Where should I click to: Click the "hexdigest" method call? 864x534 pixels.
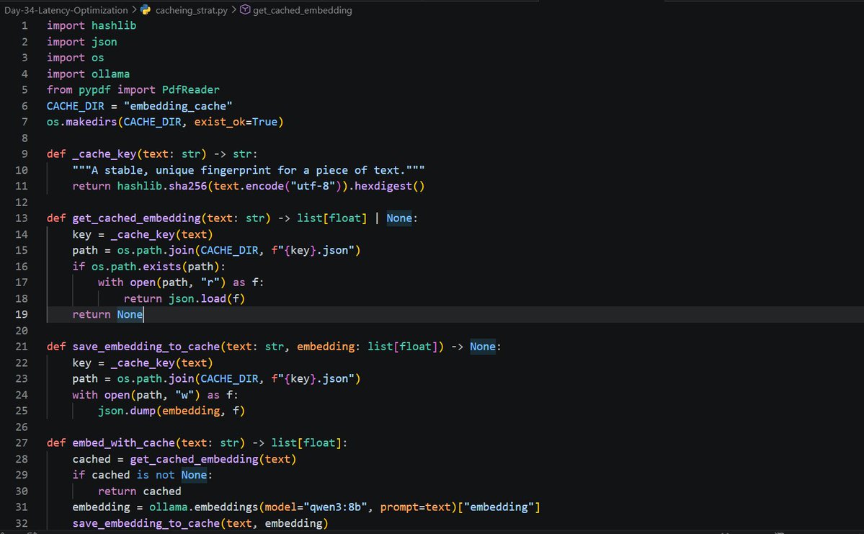(383, 186)
